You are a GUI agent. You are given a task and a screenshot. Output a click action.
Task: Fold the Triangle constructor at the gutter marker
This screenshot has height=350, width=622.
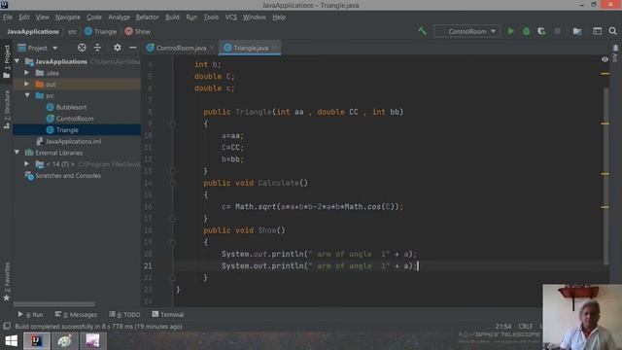[x=173, y=123]
